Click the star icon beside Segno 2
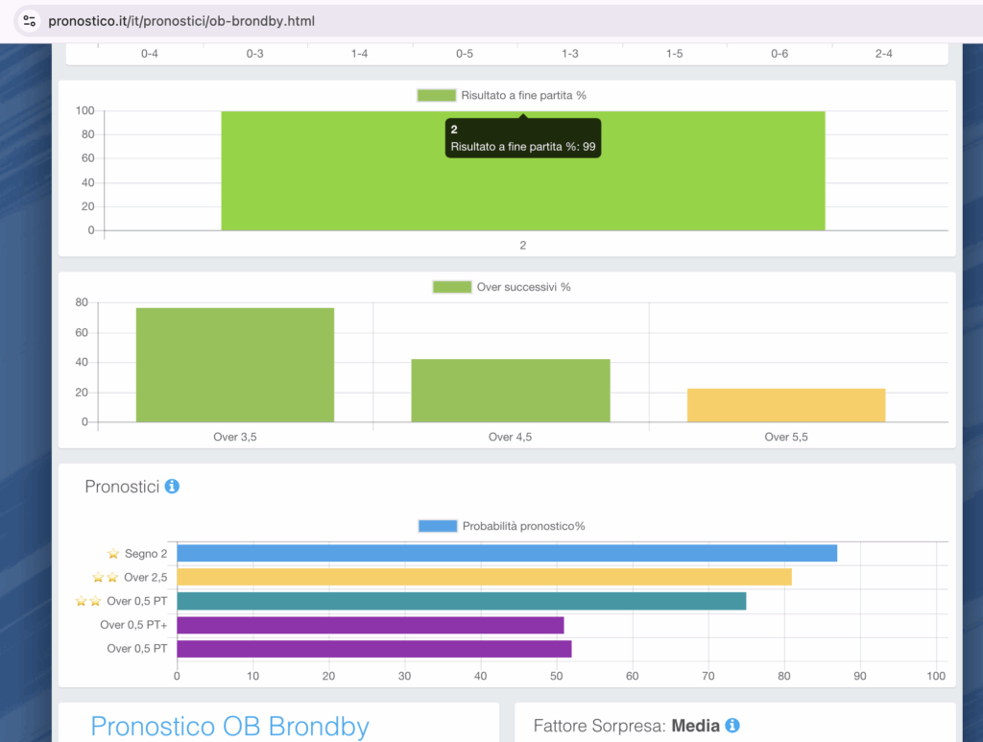Viewport: 983px width, 742px height. tap(113, 554)
